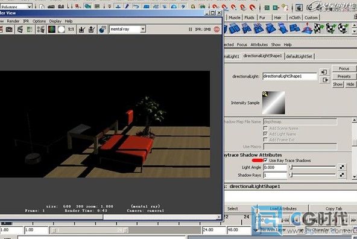Click the Light Angle slider
357x239 pixels.
pyautogui.click(x=312, y=167)
